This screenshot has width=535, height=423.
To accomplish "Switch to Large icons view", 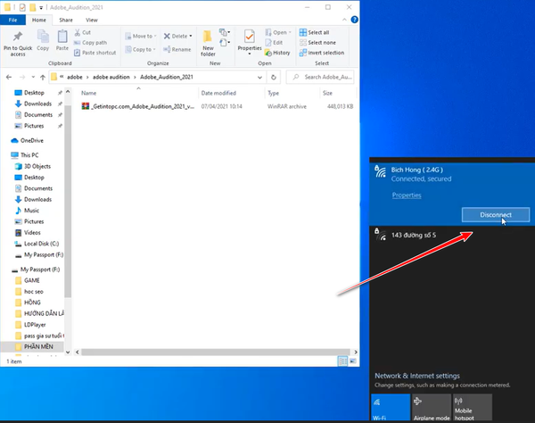I will (x=353, y=361).
